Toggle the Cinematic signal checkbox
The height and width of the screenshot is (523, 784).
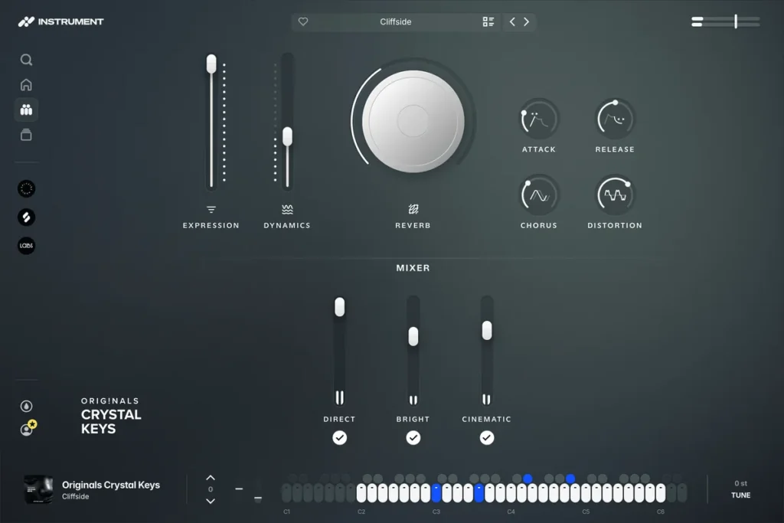pyautogui.click(x=486, y=437)
